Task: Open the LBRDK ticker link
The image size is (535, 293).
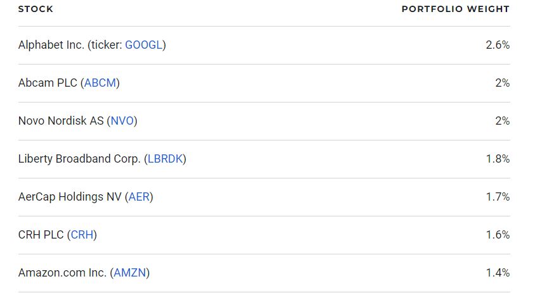Action: point(165,159)
